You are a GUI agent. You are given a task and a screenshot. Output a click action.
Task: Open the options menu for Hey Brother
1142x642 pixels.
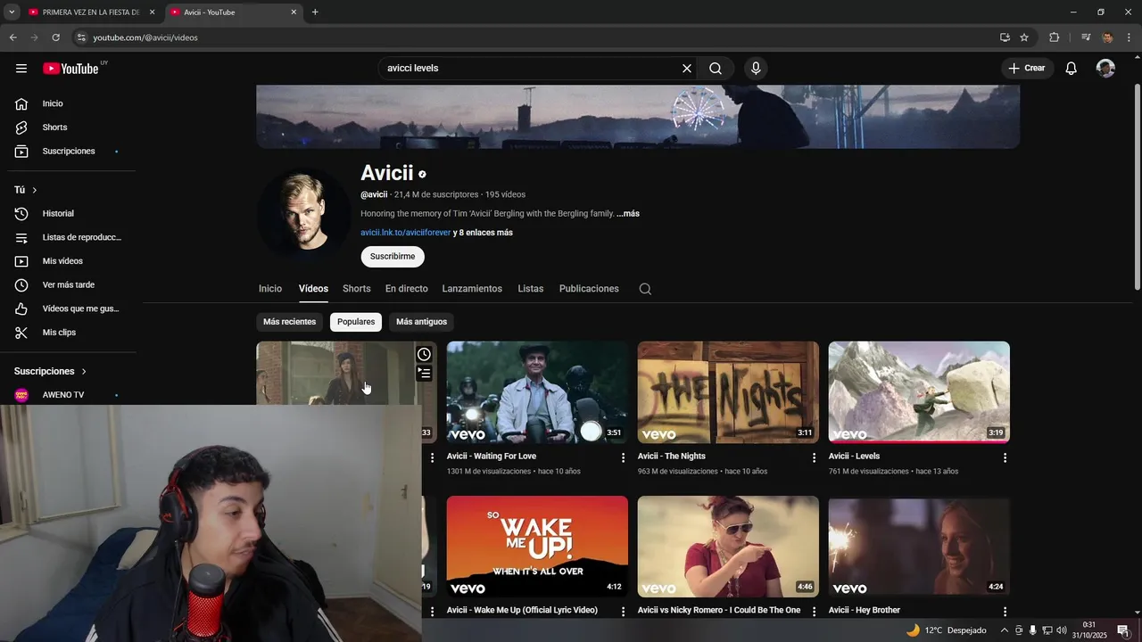click(1005, 612)
